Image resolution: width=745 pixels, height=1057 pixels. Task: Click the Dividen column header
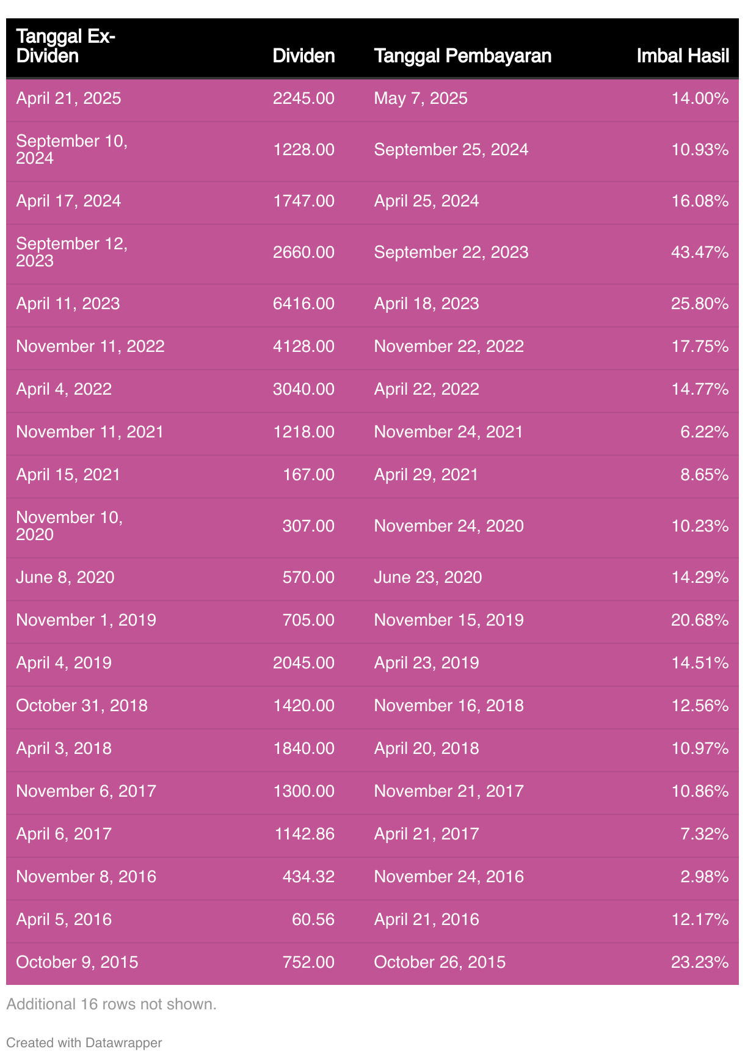pos(303,56)
